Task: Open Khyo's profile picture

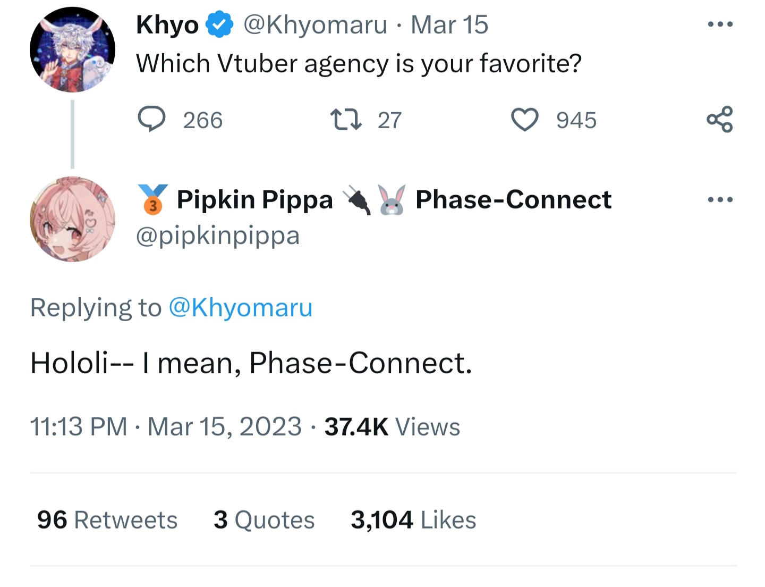Action: tap(72, 49)
